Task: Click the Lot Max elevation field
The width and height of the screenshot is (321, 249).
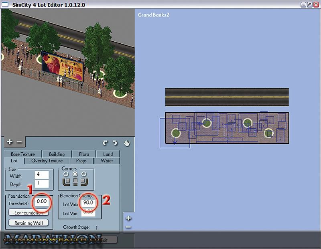Action: point(88,203)
